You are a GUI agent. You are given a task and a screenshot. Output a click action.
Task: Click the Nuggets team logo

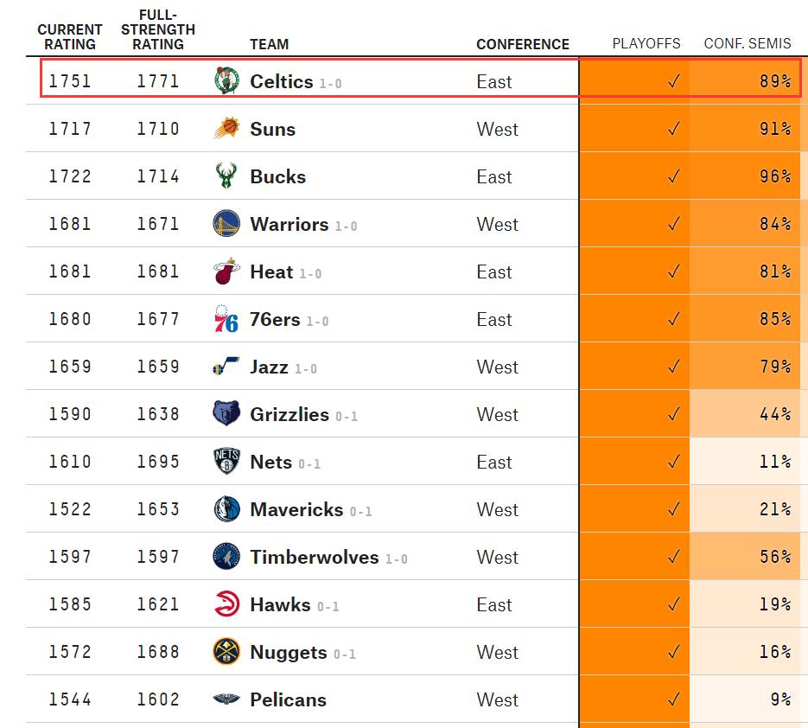point(226,652)
